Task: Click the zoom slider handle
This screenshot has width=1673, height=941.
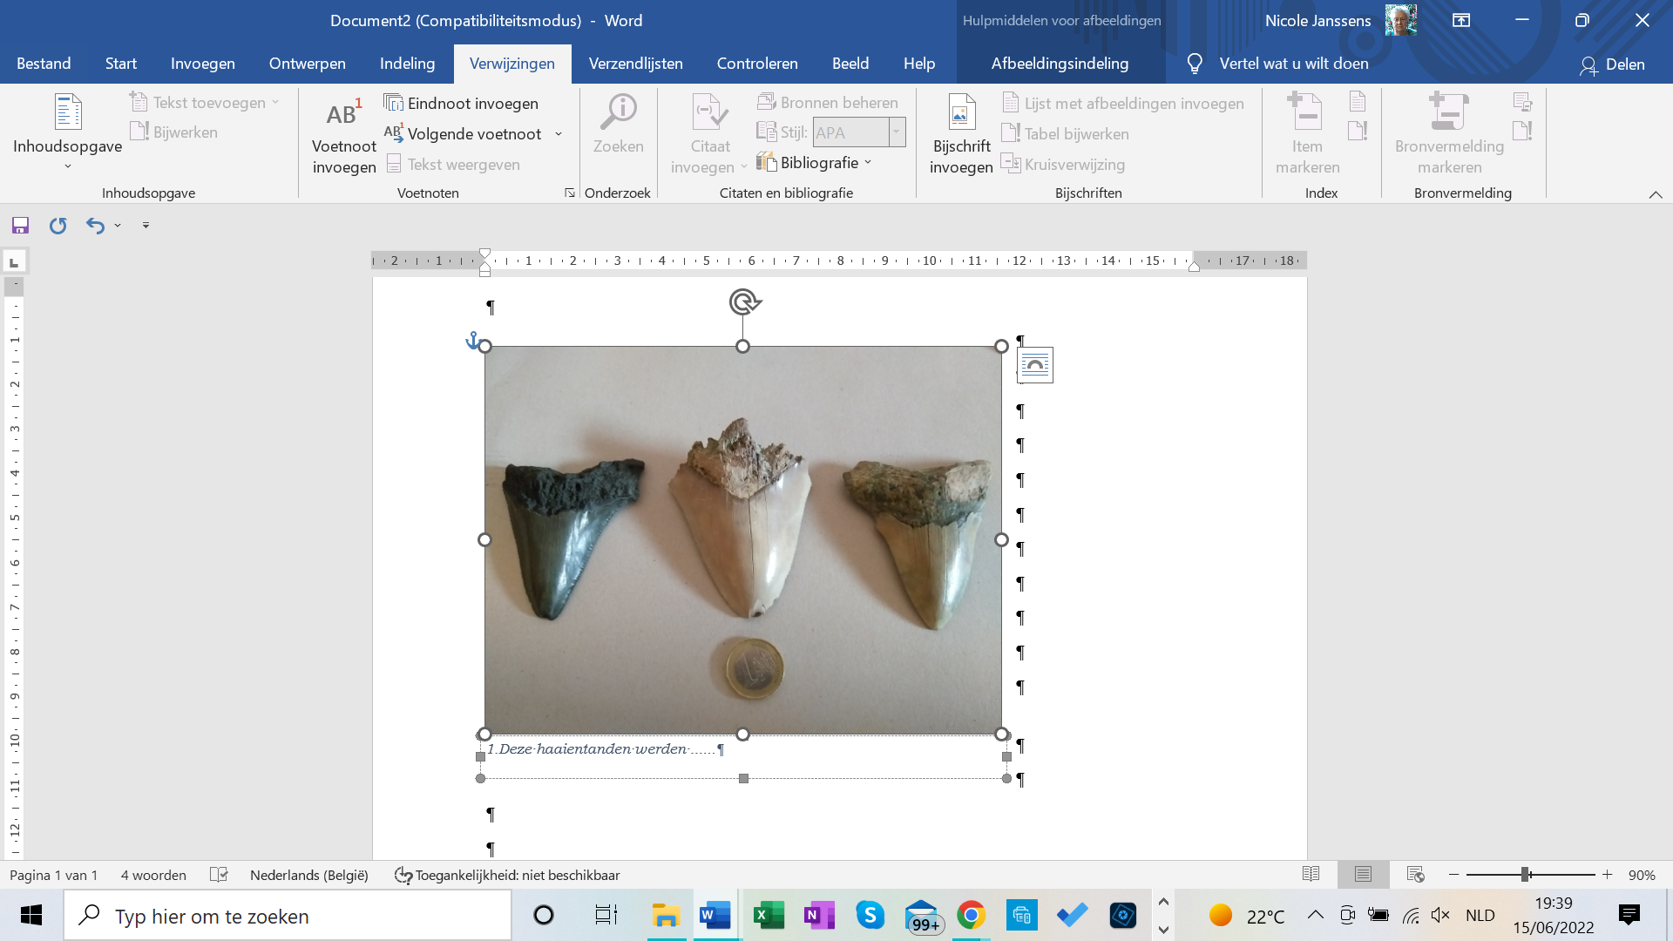Action: point(1526,875)
